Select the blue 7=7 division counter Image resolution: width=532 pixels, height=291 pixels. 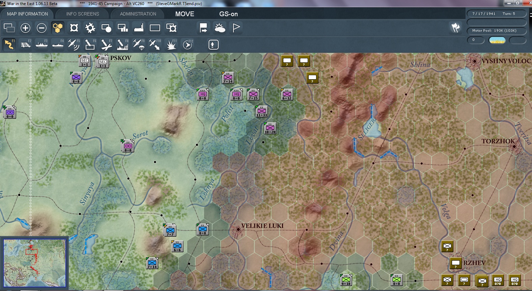point(170,231)
